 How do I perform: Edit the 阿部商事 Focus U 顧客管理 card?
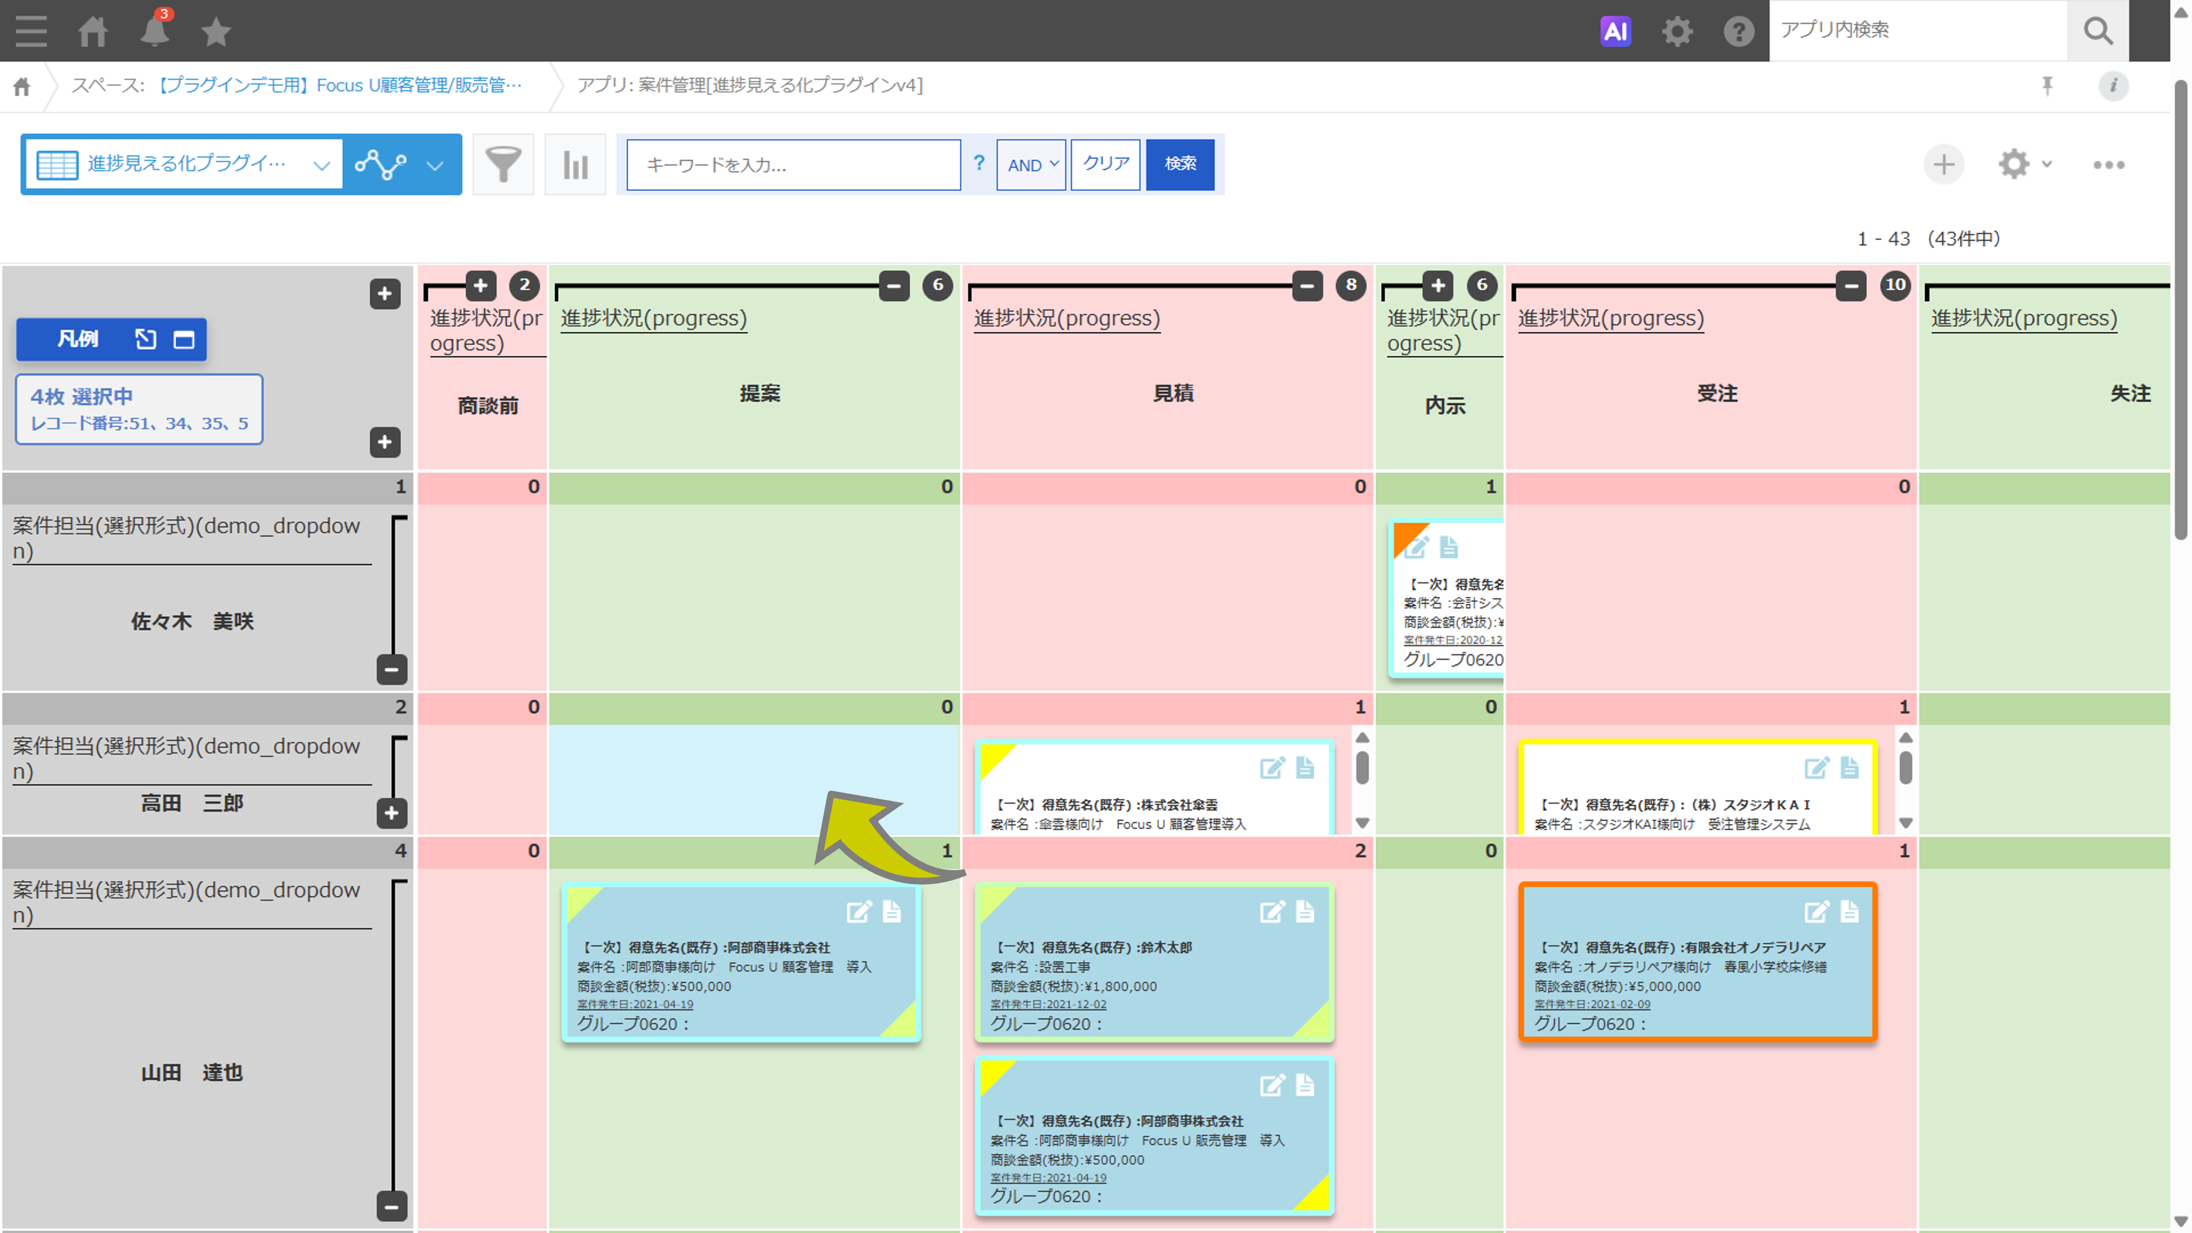tap(858, 911)
